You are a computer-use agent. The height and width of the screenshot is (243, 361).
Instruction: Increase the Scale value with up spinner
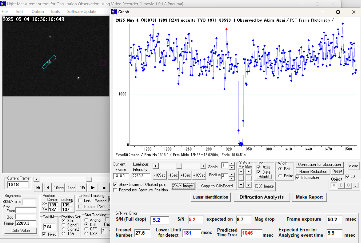pyautogui.click(x=232, y=164)
